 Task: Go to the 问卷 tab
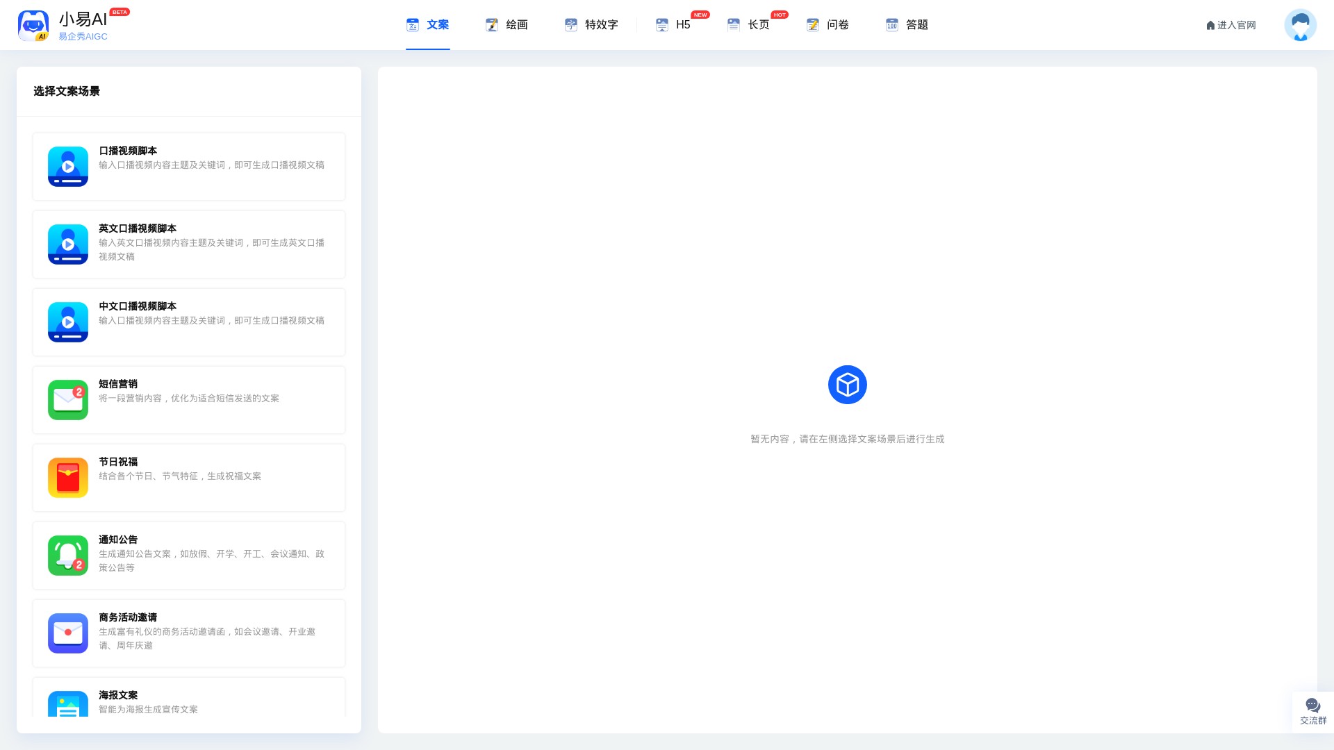827,25
